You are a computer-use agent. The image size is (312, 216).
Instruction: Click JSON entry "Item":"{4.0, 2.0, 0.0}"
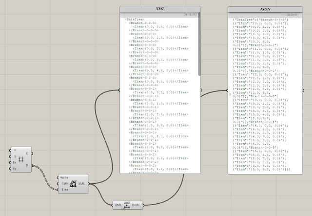click(x=259, y=133)
